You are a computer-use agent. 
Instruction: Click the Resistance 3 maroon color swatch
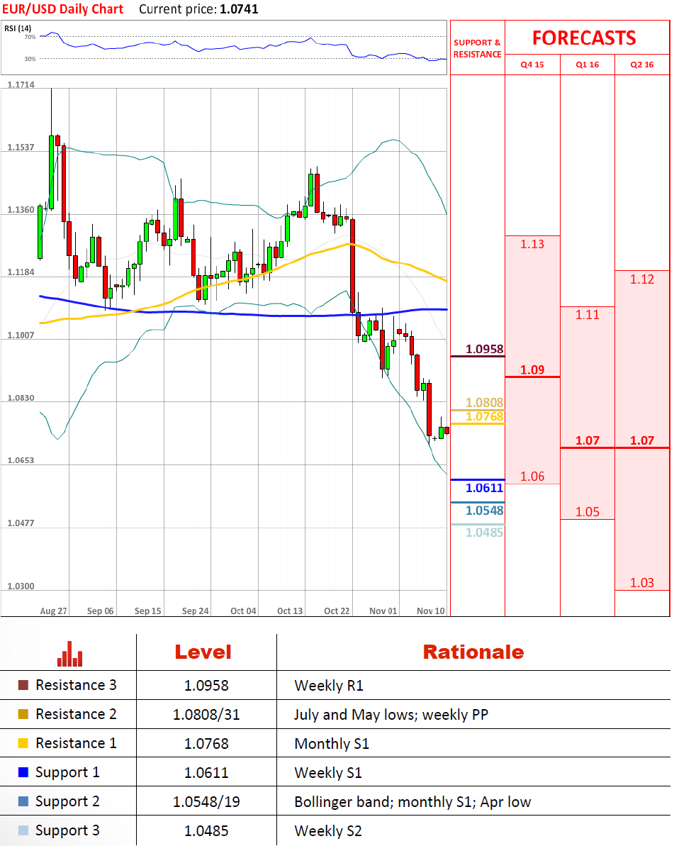coord(23,685)
